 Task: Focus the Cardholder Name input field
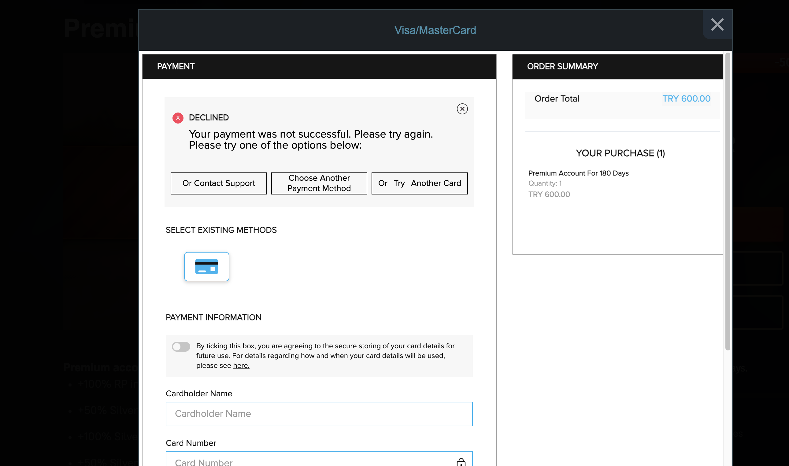point(319,413)
